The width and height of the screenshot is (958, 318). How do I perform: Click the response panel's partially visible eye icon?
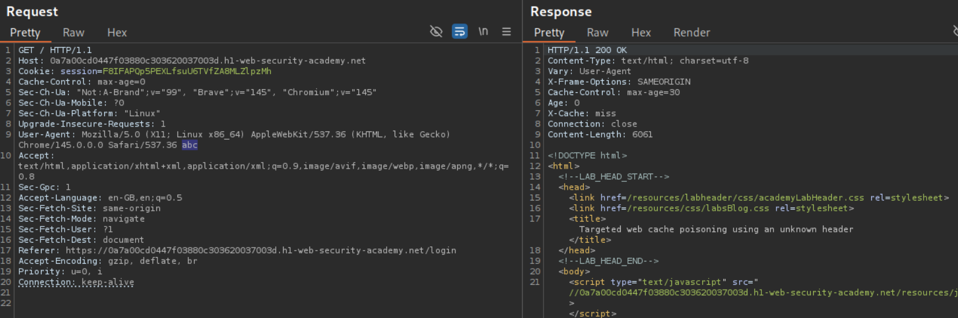pyautogui.click(x=955, y=31)
